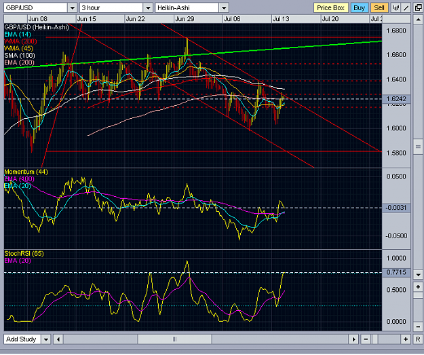Select the EMA (200) legend label
Screen dimensions: 424x355
(x=20, y=62)
